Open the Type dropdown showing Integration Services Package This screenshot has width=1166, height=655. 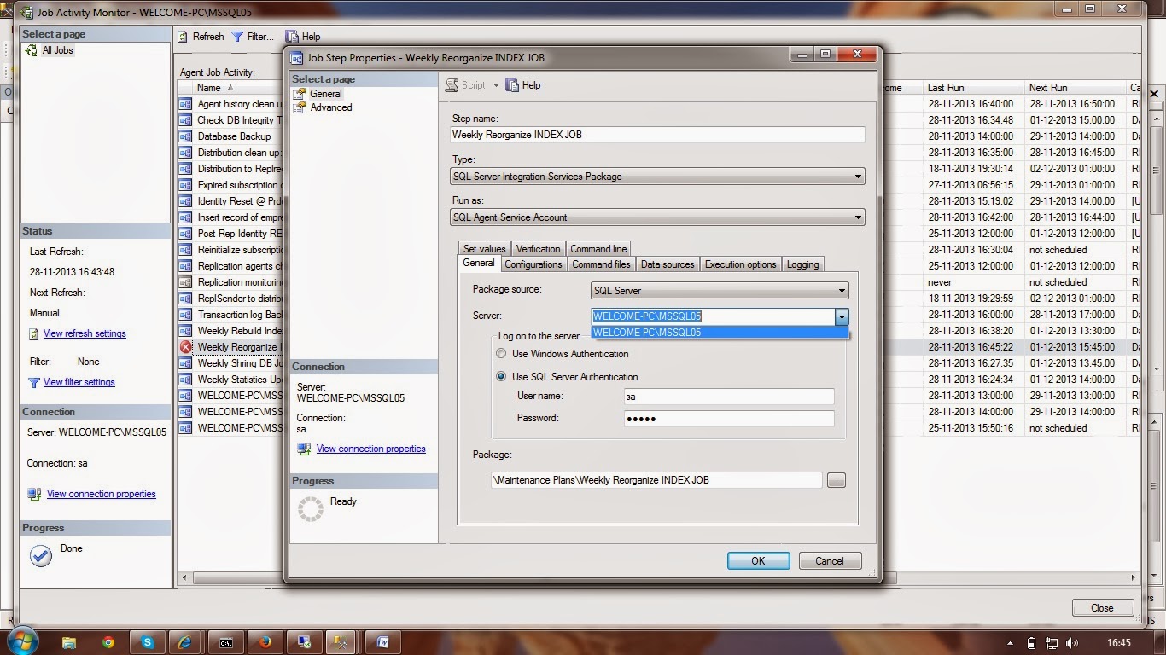(860, 177)
